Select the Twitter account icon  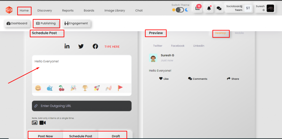coord(81,47)
